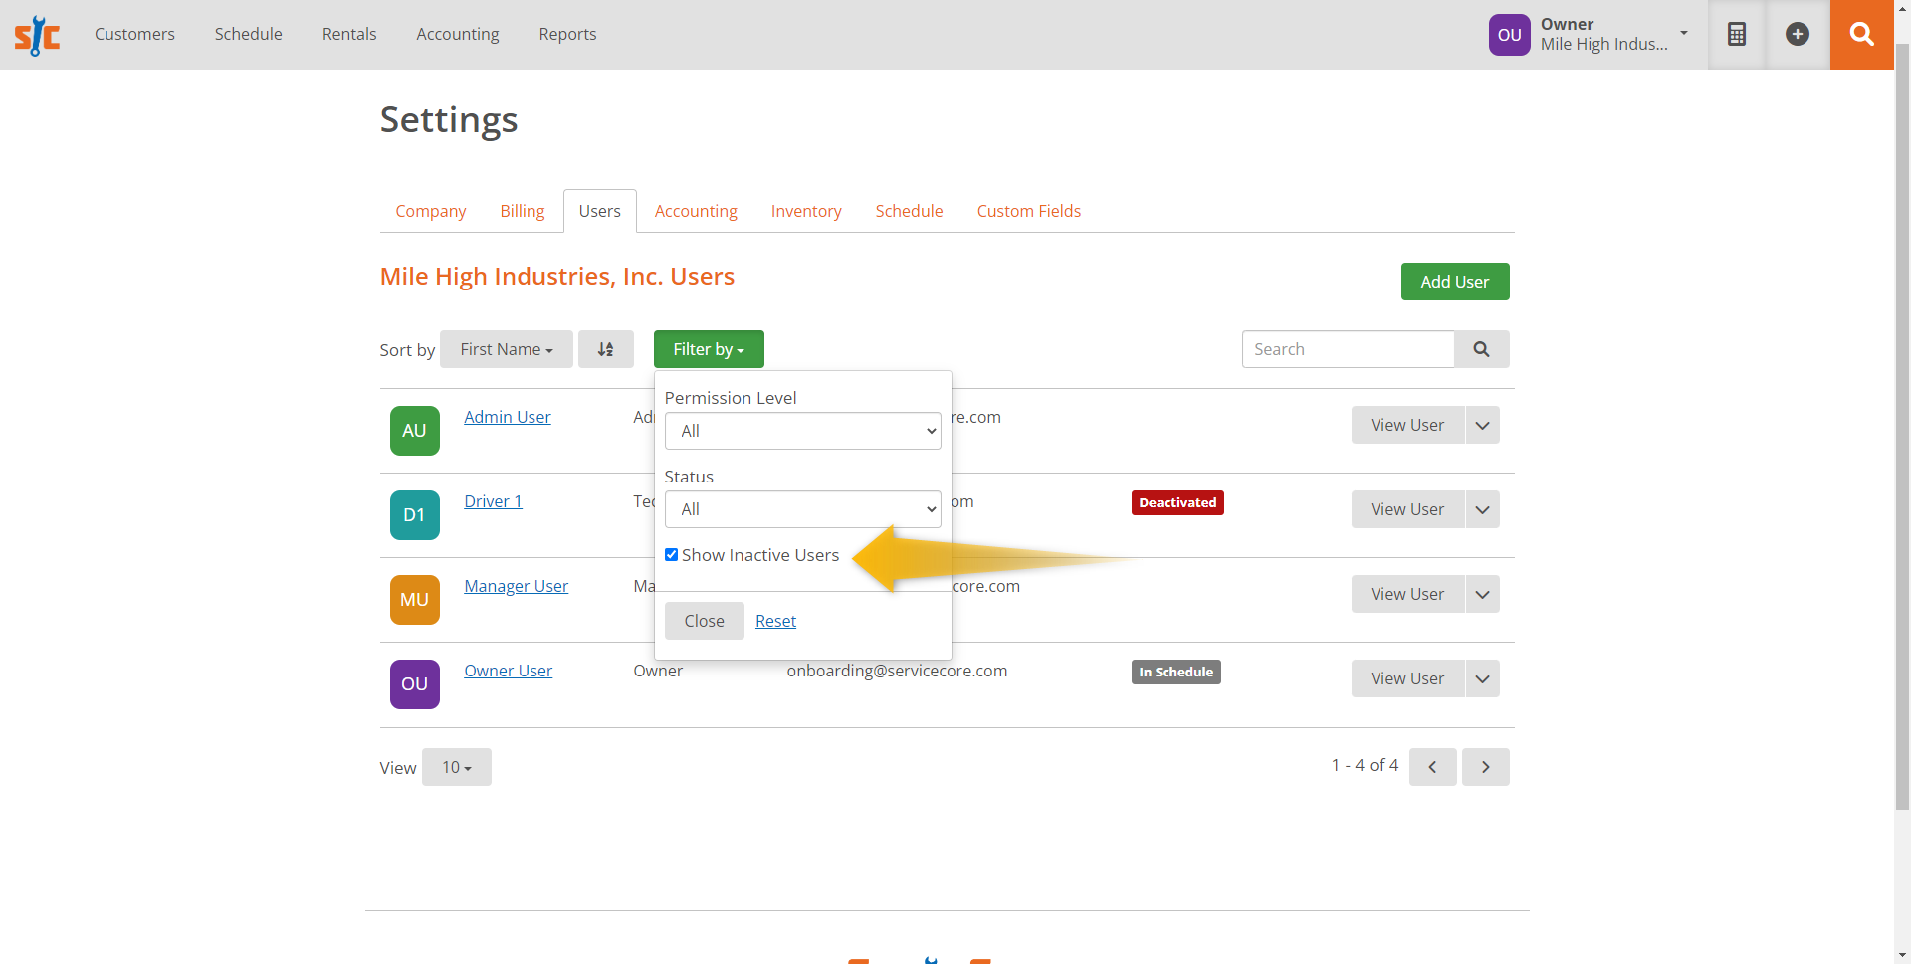Open the Status dropdown
The width and height of the screenshot is (1911, 964).
coord(802,509)
